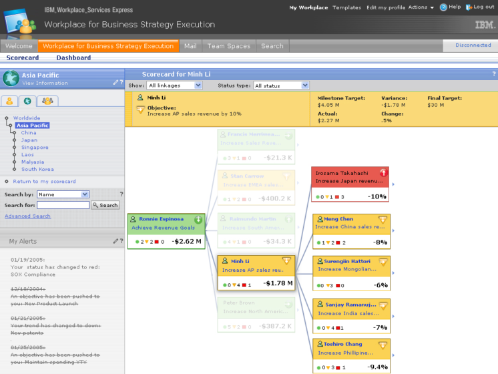The image size is (498, 374).
Task: Open Irosama Takahashi scorecard name
Action: 342,173
